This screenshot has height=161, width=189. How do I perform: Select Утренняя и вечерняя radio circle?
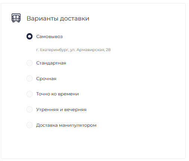click(x=30, y=110)
